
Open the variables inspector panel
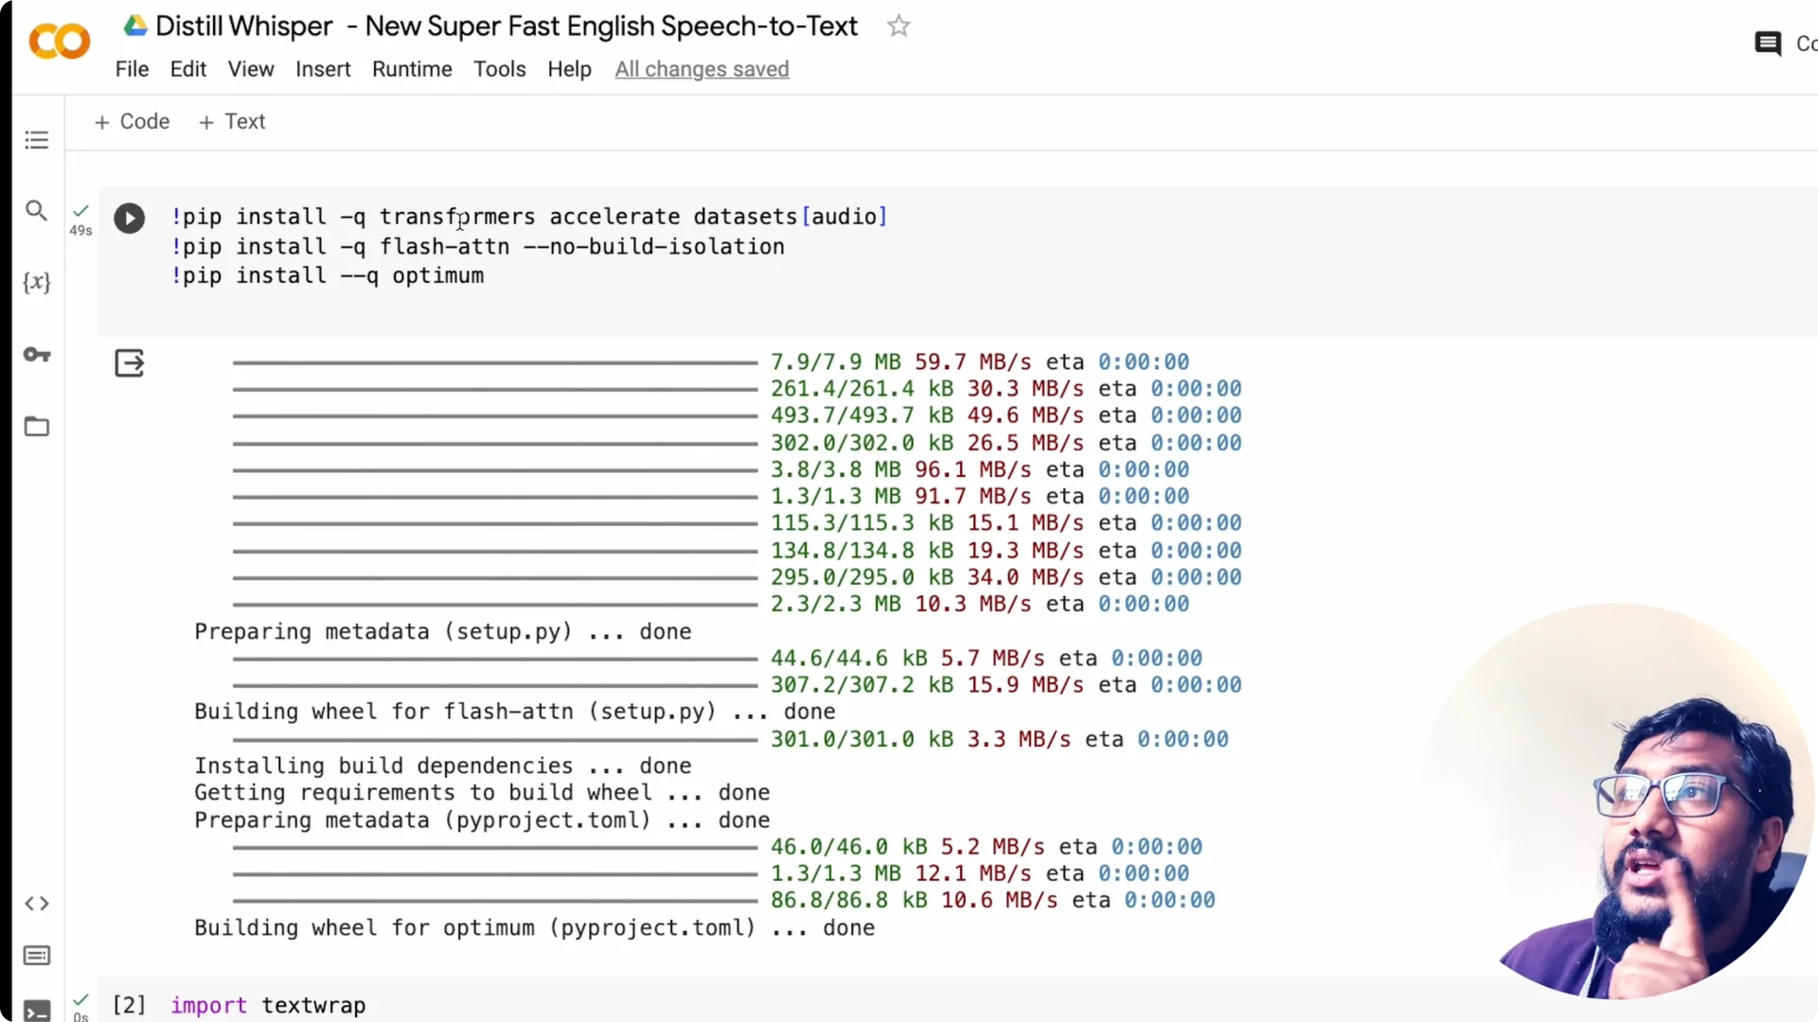[36, 281]
